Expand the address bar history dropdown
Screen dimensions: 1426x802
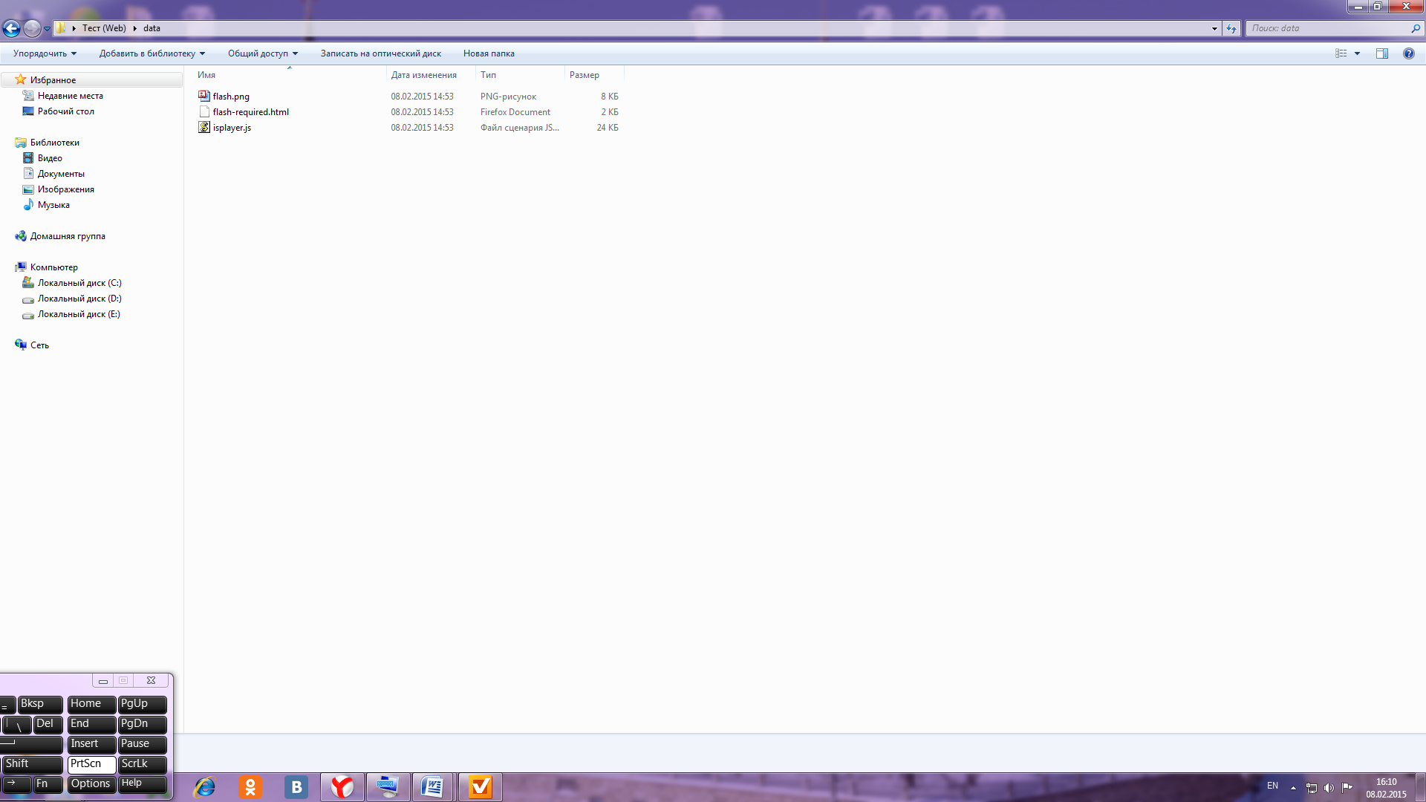click(1214, 28)
